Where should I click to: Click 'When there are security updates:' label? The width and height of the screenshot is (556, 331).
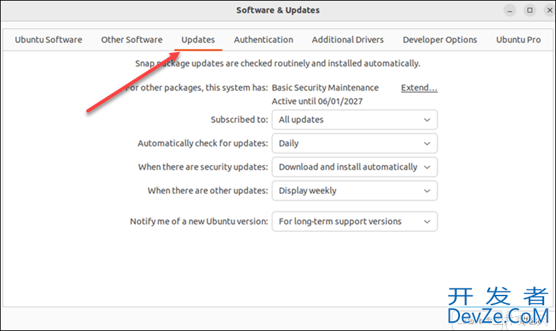[x=203, y=167]
